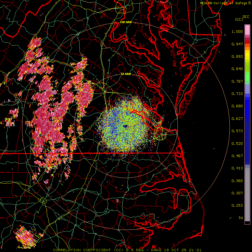Click the DCC label above the color bar

[246, 17]
